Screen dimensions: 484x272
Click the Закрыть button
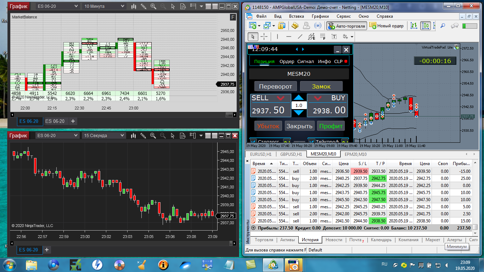pyautogui.click(x=299, y=126)
